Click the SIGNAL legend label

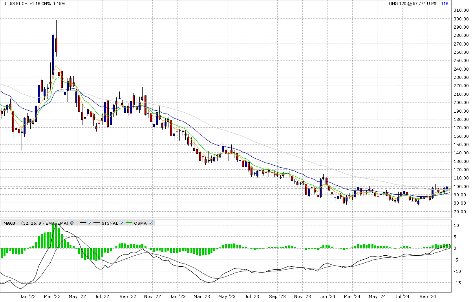point(110,223)
